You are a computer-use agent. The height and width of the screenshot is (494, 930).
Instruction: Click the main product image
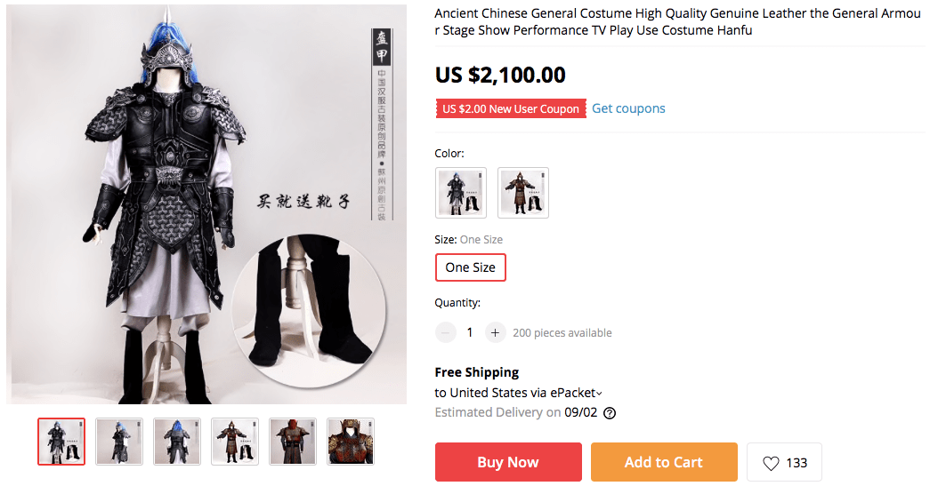[x=206, y=204]
